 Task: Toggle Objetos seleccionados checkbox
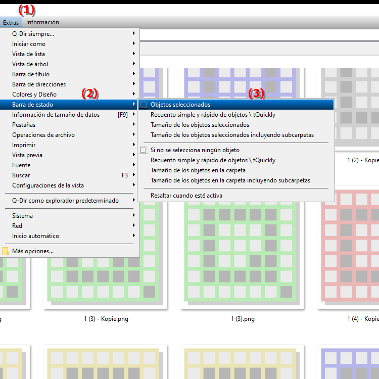tap(144, 105)
